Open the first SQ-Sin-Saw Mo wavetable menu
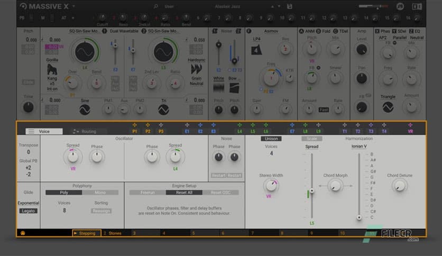The height and width of the screenshot is (256, 442). coord(84,31)
